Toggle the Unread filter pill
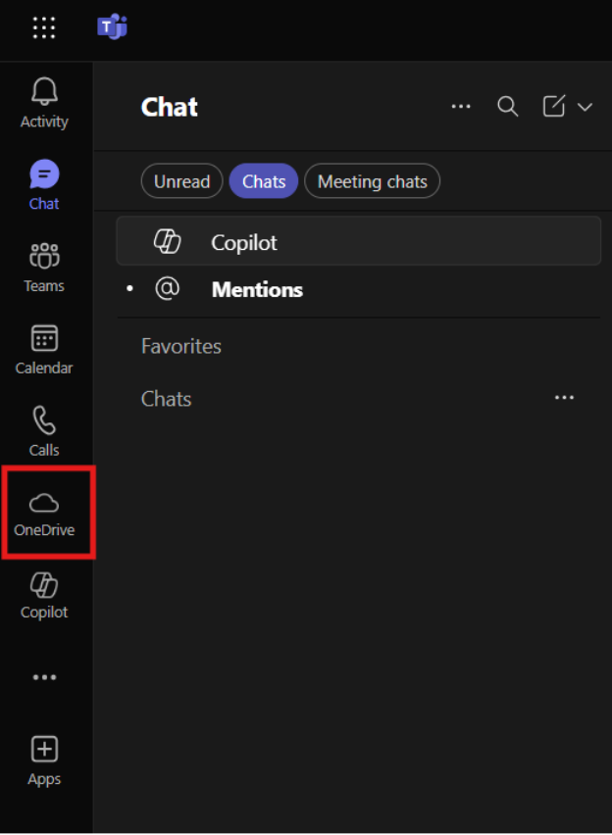612x835 pixels. coord(181,181)
